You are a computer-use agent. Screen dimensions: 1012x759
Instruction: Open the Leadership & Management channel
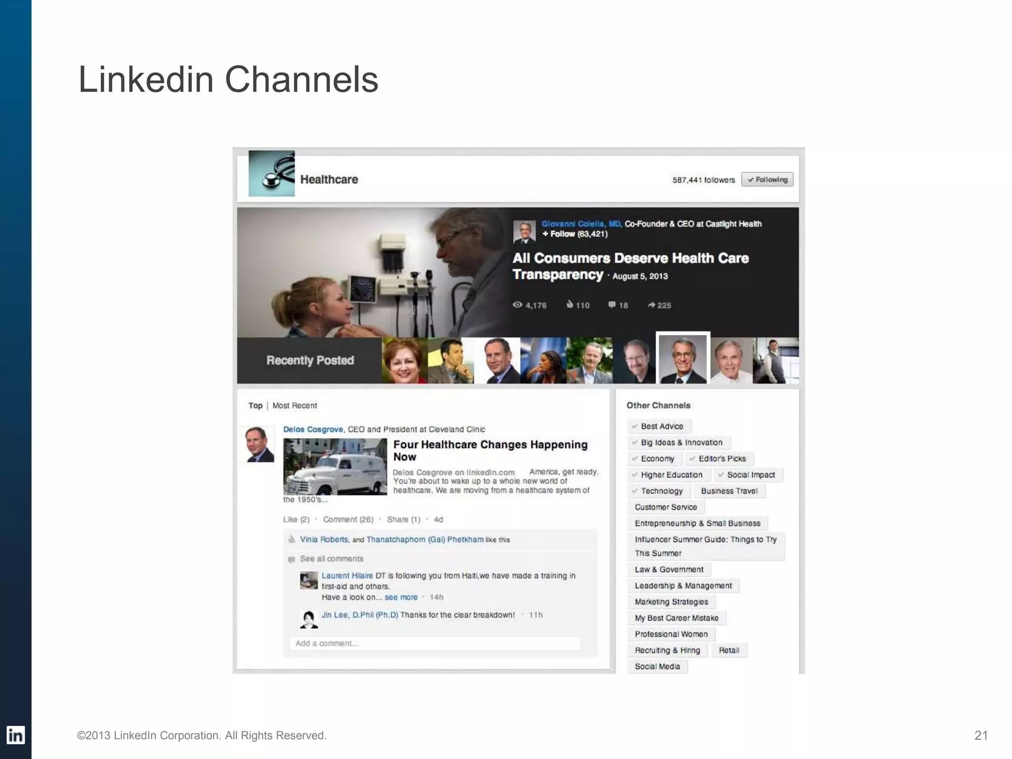(x=683, y=586)
